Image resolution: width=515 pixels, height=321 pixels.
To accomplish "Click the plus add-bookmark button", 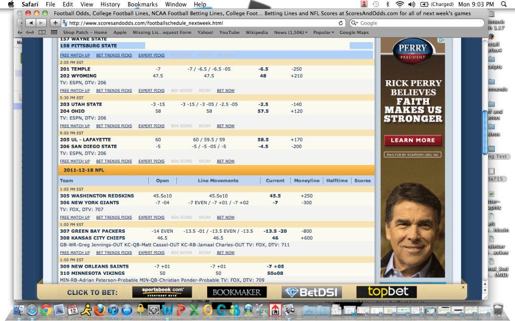I will pyautogui.click(x=55, y=23).
